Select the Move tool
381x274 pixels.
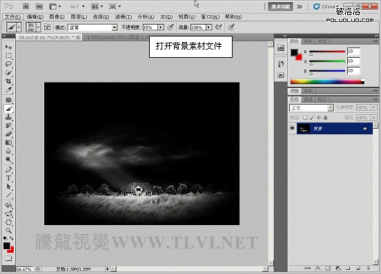(x=8, y=47)
